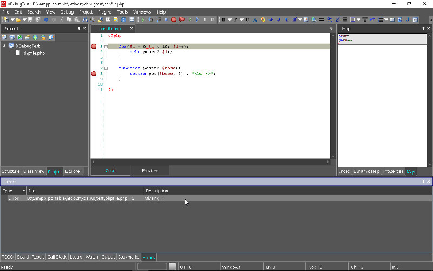Screen dimensions: 433x271
Task: Click the Save file toolbar icon
Action: 30,20
